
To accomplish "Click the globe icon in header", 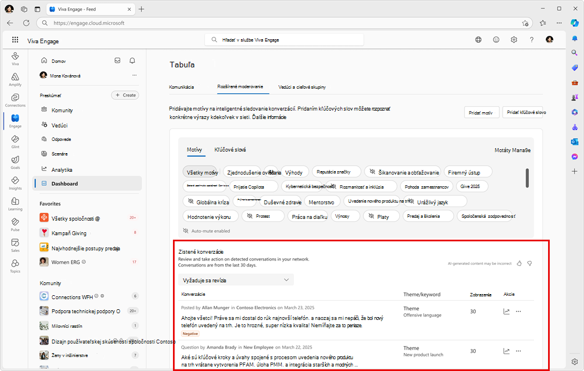I will pyautogui.click(x=478, y=40).
